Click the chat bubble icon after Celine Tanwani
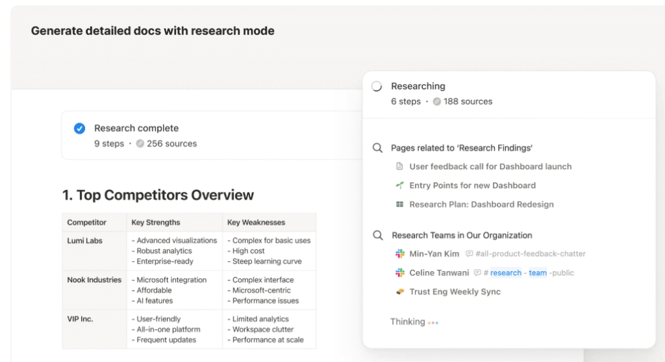 coord(477,272)
